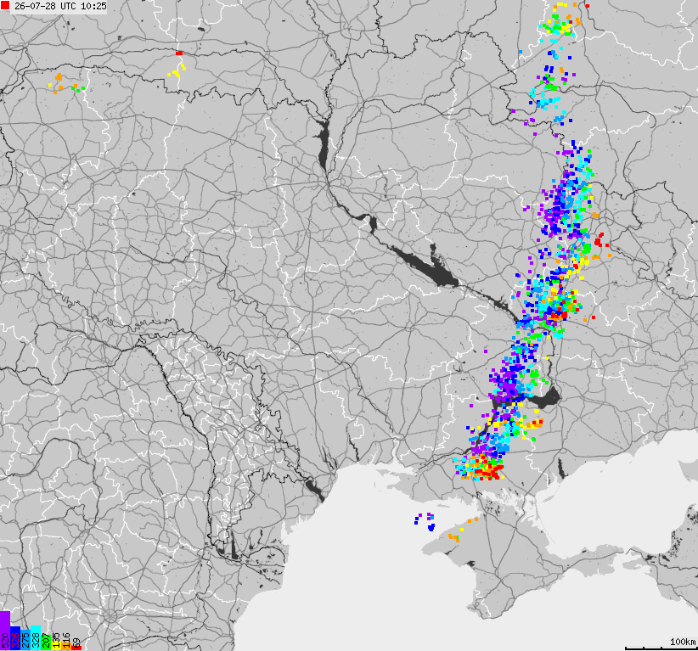
Task: Click the blue strike cluster over the Black Sea
Action: (x=431, y=527)
